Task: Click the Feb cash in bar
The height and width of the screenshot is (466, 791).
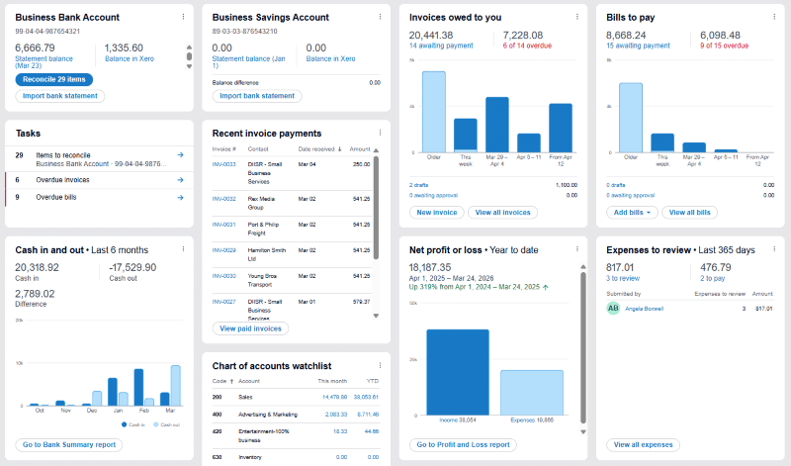Action: (x=138, y=387)
